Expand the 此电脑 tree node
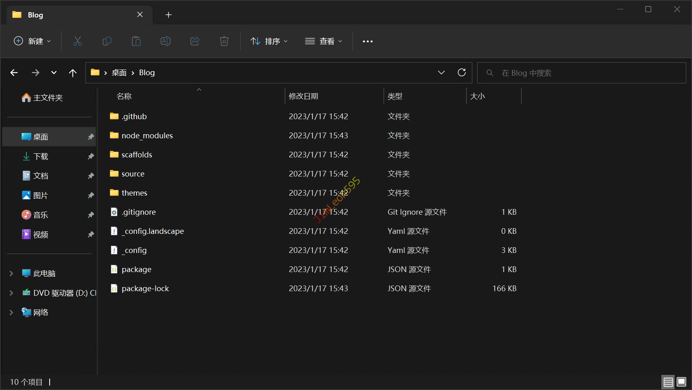The image size is (692, 390). click(11, 274)
